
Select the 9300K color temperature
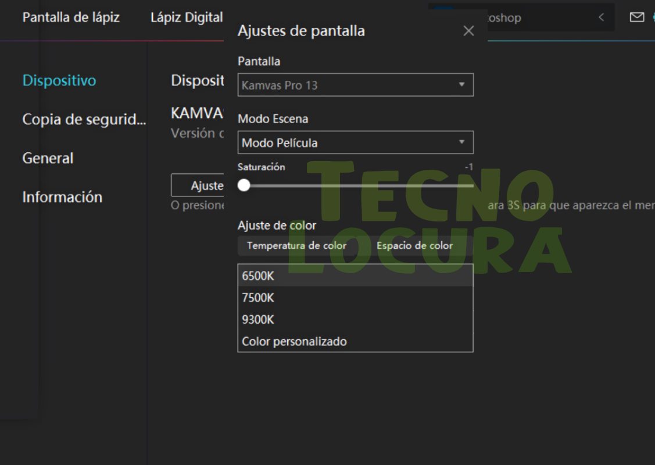[x=356, y=319]
